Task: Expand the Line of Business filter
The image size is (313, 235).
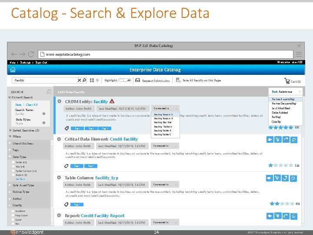Action: (10, 143)
